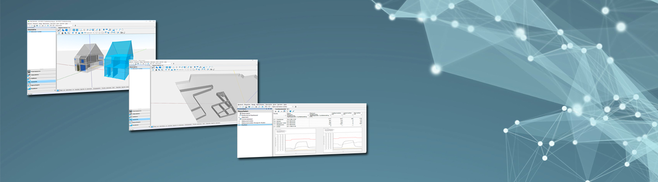Click the Geometrie panel header in floorplan window
This screenshot has height=182, width=658.
pyautogui.click(x=140, y=67)
